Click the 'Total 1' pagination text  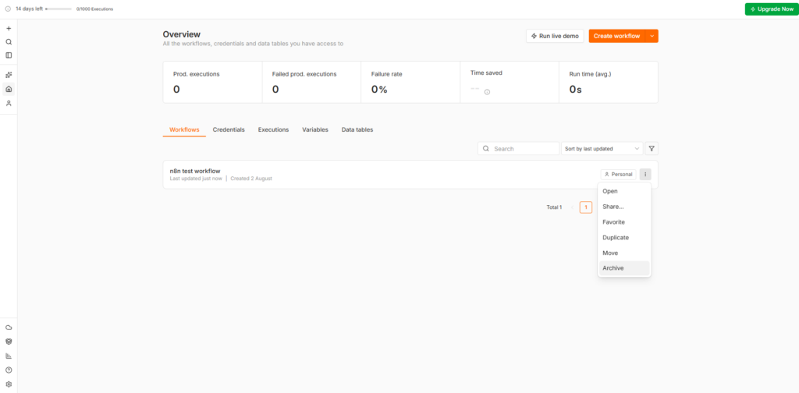pyautogui.click(x=554, y=207)
